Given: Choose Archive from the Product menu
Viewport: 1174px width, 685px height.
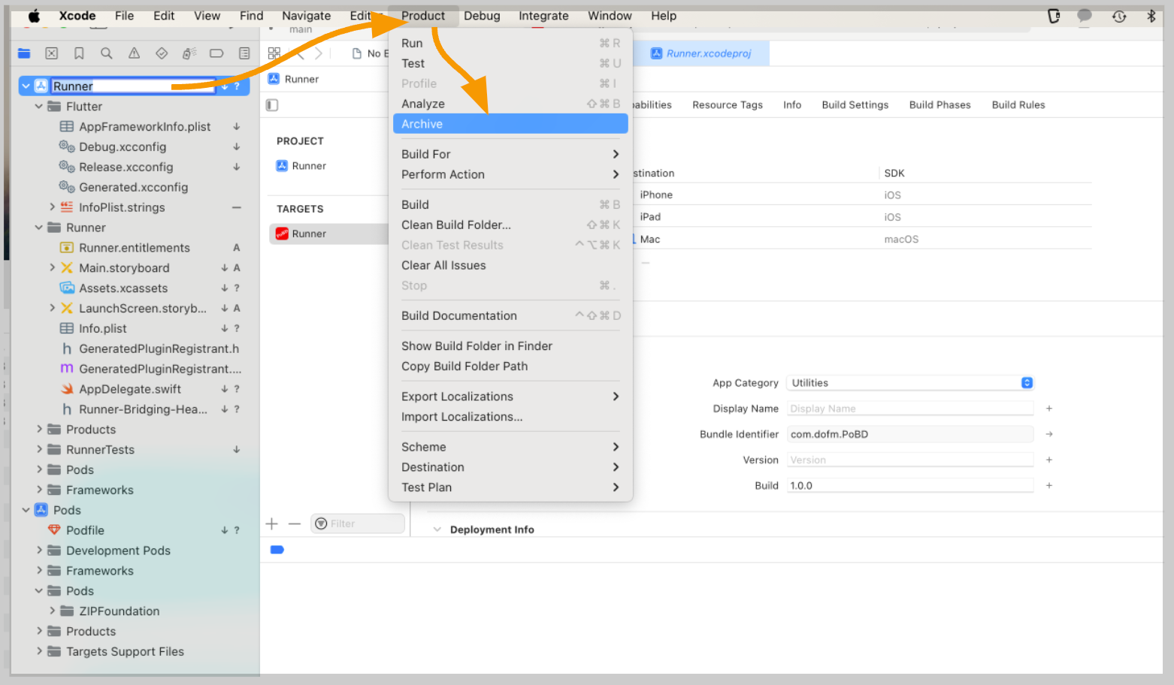Looking at the screenshot, I should [510, 124].
